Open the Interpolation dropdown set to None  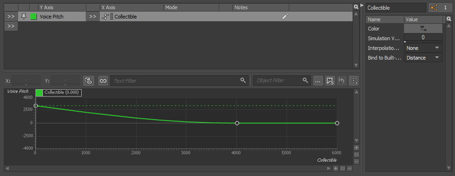pos(423,48)
